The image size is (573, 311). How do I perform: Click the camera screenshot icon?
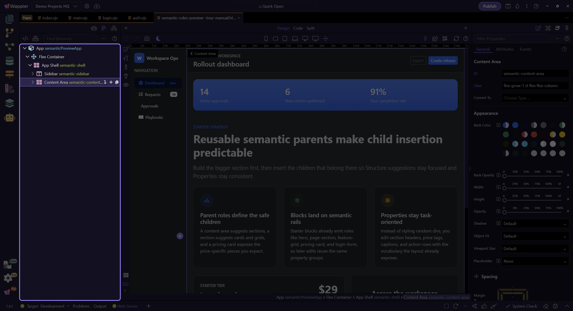(147, 38)
